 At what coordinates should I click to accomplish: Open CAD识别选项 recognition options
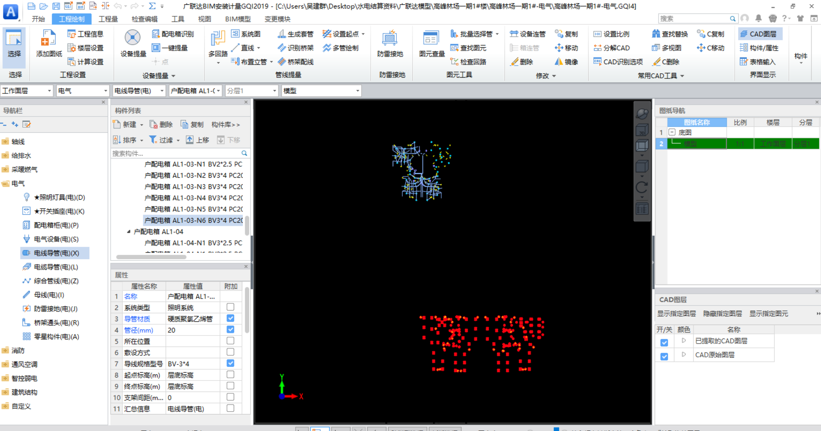tap(618, 62)
